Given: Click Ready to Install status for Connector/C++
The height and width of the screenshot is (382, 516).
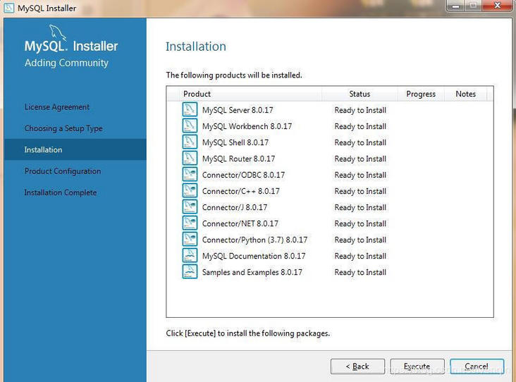Looking at the screenshot, I should click(360, 191).
